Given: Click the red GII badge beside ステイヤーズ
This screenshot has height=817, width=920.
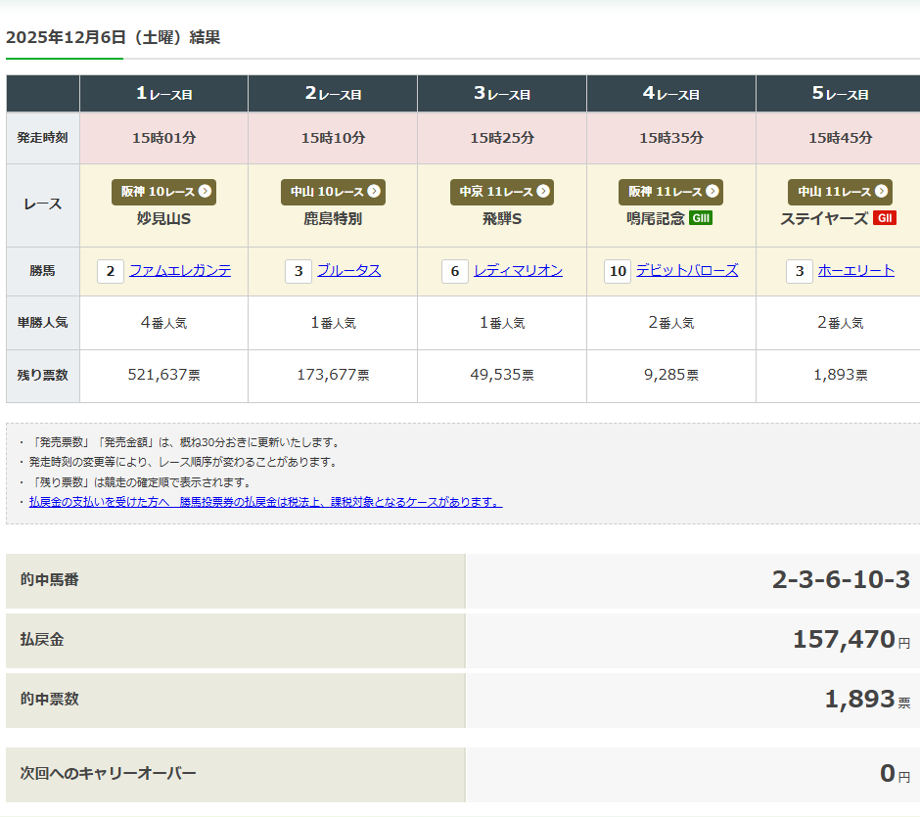Looking at the screenshot, I should (x=885, y=218).
